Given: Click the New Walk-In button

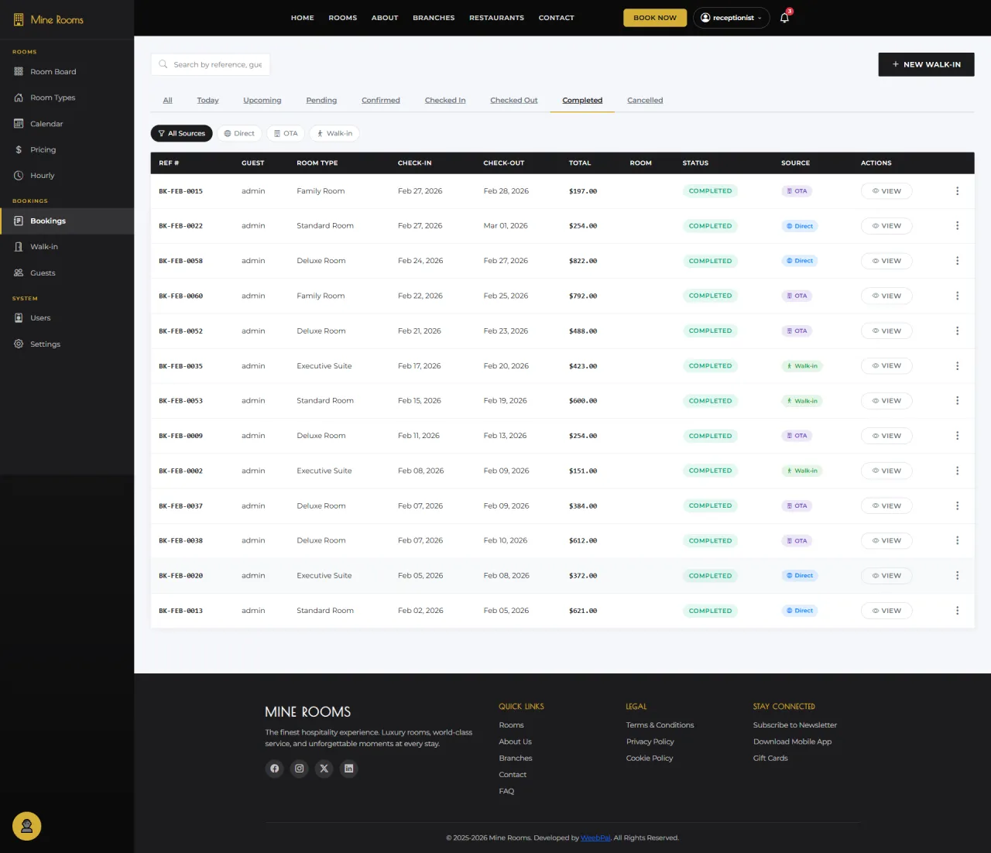Looking at the screenshot, I should point(926,64).
